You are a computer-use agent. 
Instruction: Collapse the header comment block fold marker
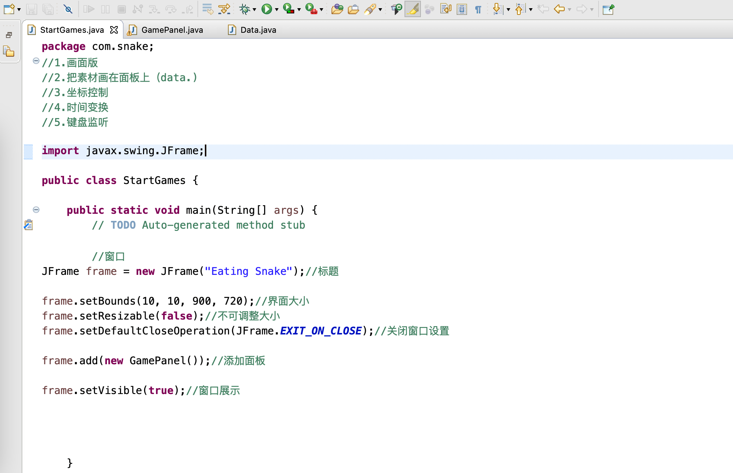tap(36, 61)
